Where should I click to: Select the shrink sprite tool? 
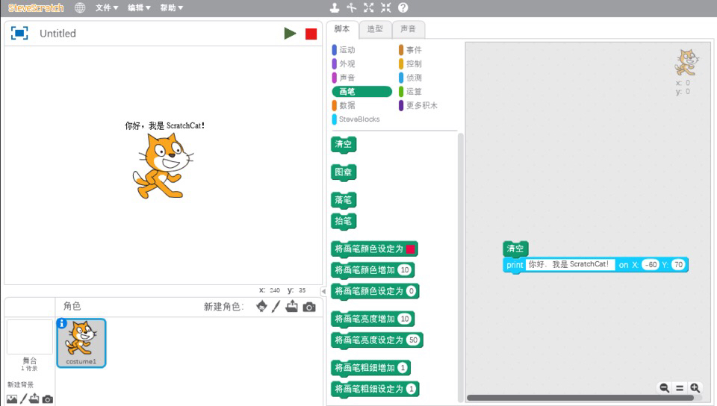pos(386,7)
